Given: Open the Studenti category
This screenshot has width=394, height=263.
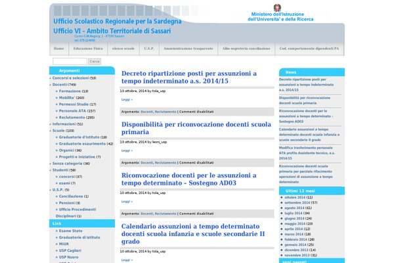Looking at the screenshot, I should click(60, 170).
